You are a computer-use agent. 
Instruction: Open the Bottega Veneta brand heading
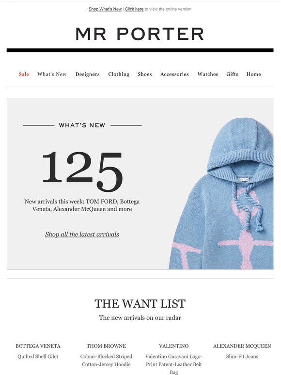coord(38,346)
